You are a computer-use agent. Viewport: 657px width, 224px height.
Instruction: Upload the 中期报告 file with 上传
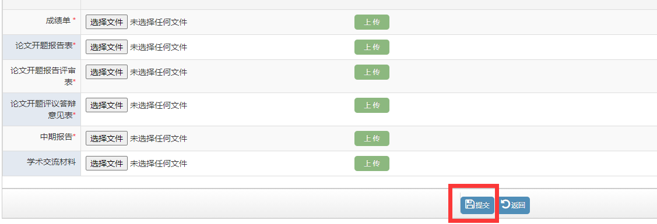[x=372, y=138]
